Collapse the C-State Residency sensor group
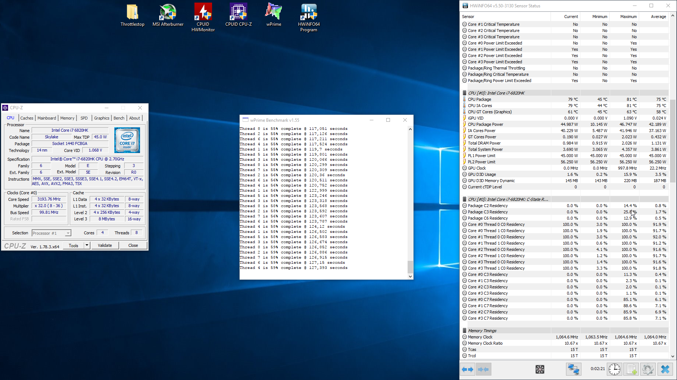The image size is (677, 380). tap(464, 199)
